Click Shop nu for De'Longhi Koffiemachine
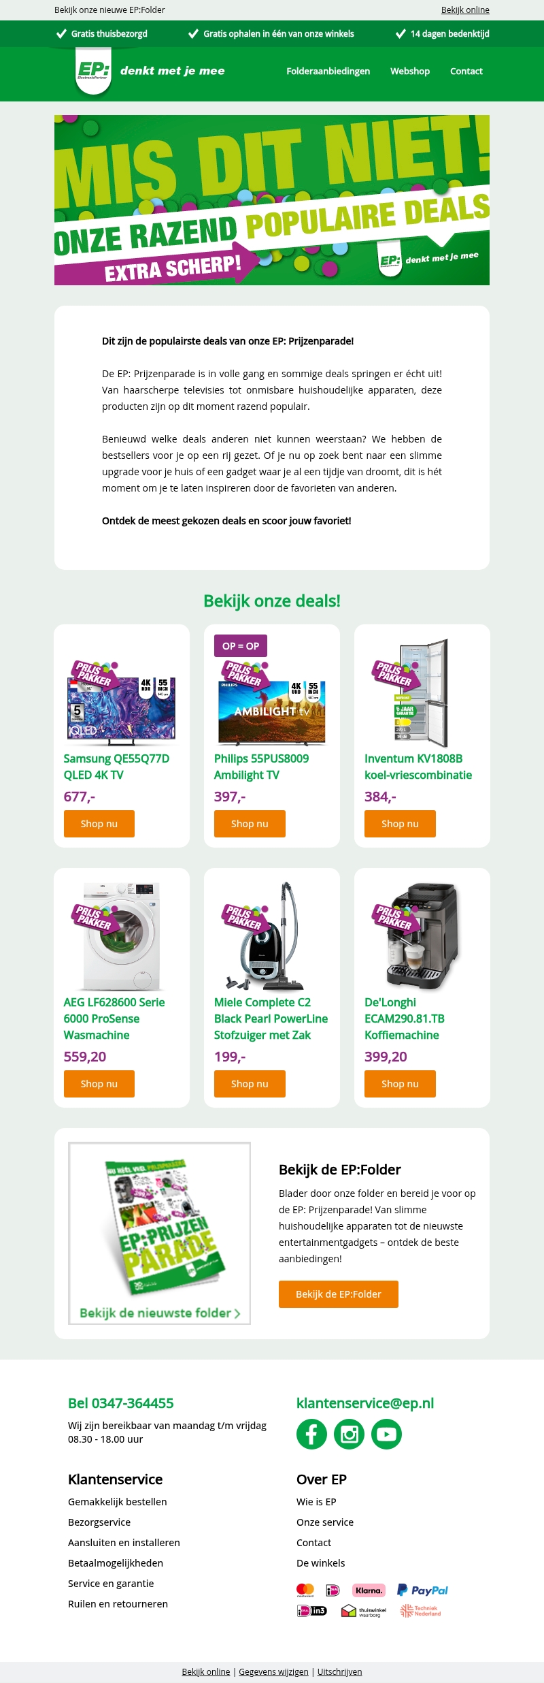 pos(400,1084)
